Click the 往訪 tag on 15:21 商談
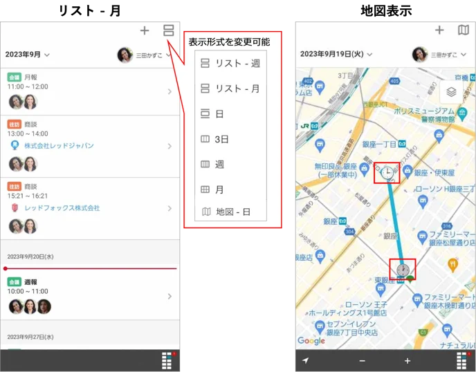The height and width of the screenshot is (372, 476). tap(15, 186)
